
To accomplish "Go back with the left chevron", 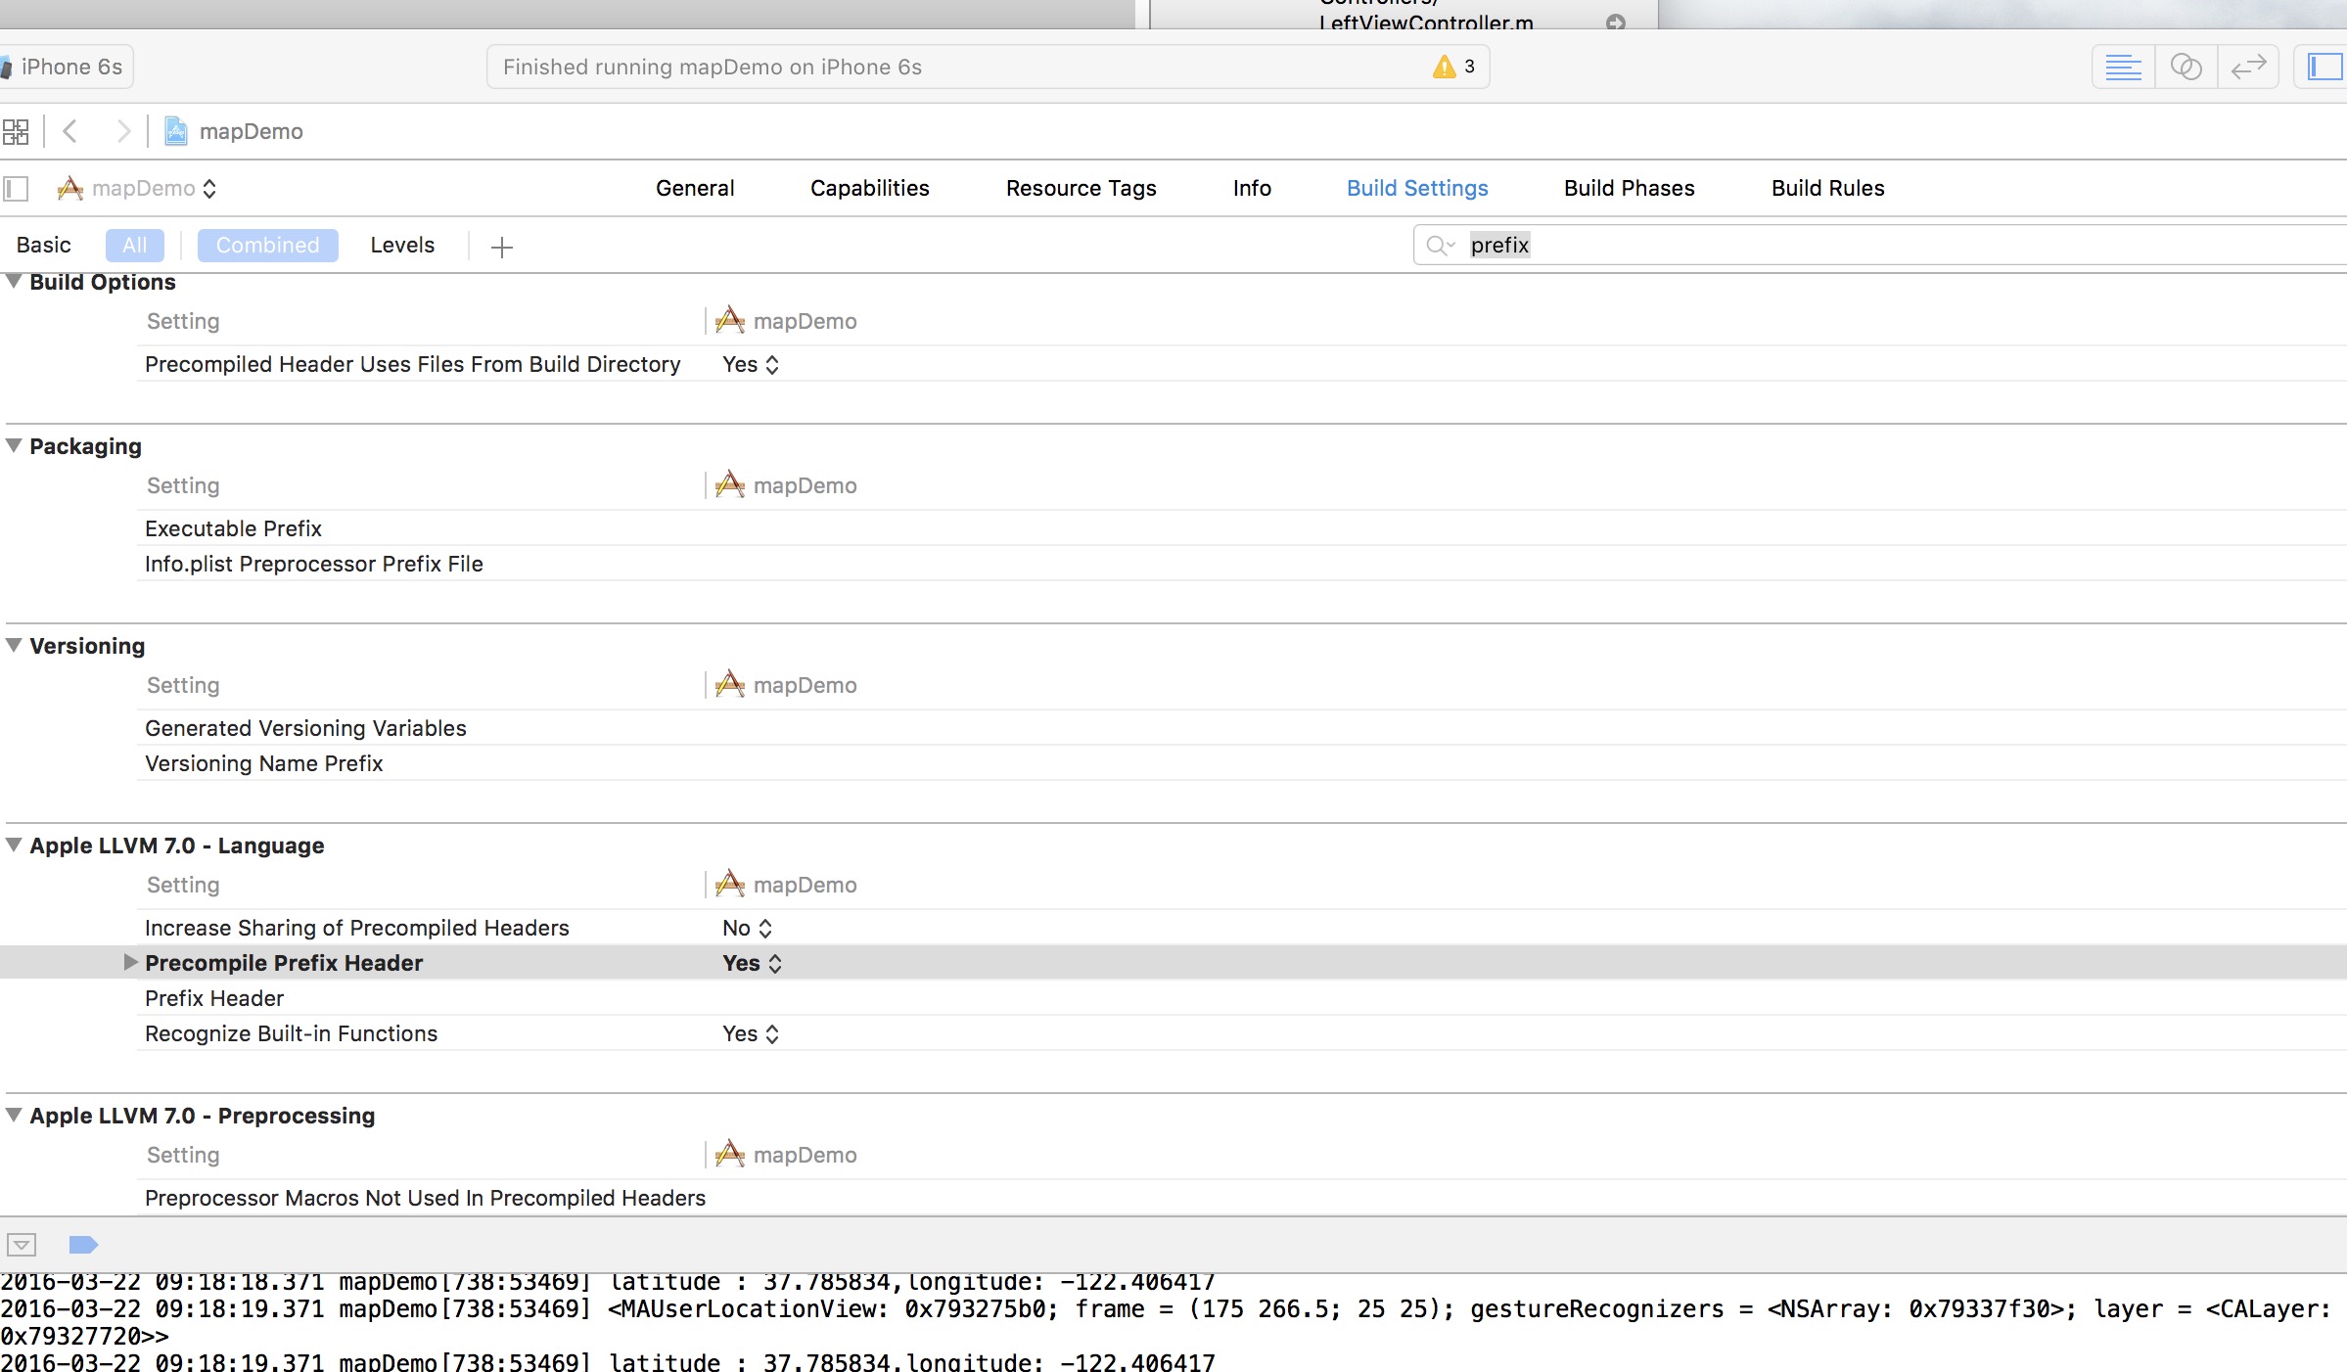I will click(x=70, y=131).
